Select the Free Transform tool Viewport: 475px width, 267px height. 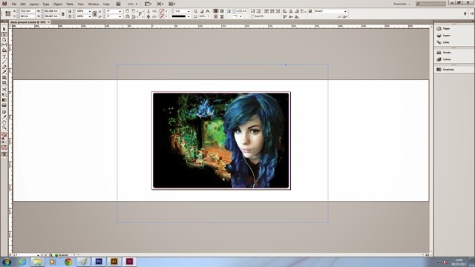coord(4,95)
